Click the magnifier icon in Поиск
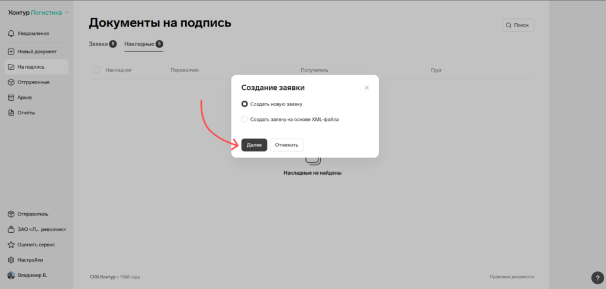606x289 pixels. pos(508,25)
